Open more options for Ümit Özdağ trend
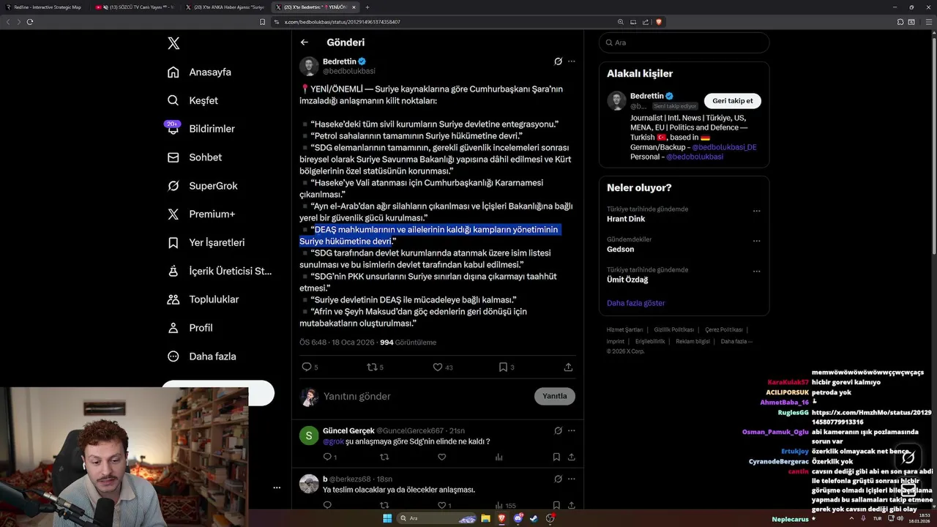The width and height of the screenshot is (937, 527). tap(757, 272)
